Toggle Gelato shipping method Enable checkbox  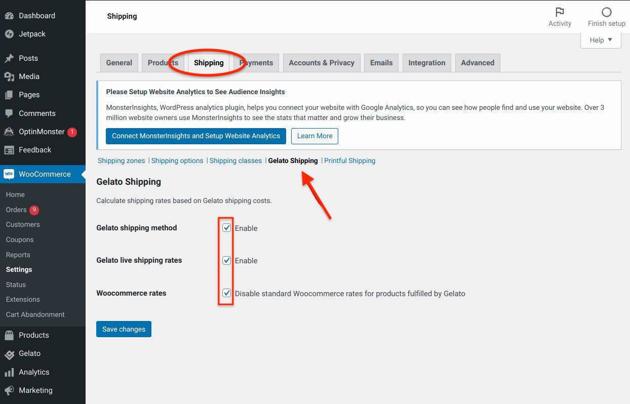click(x=227, y=228)
